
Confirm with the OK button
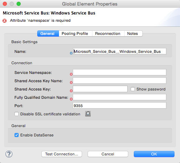[154, 154]
